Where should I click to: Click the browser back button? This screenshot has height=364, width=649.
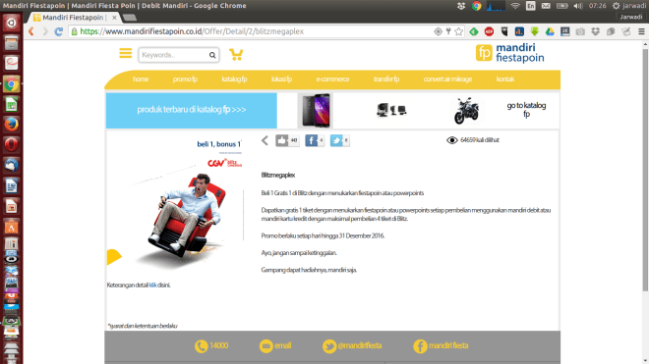pos(31,31)
